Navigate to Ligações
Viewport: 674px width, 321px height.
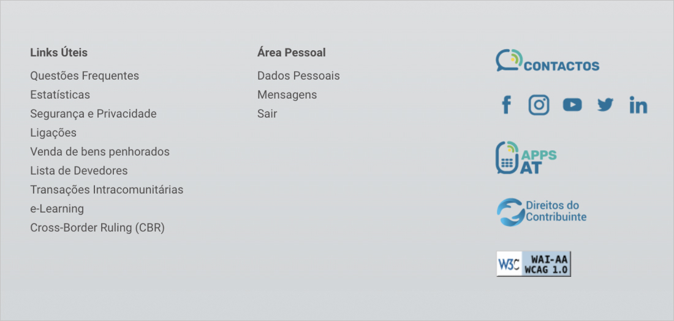[53, 133]
